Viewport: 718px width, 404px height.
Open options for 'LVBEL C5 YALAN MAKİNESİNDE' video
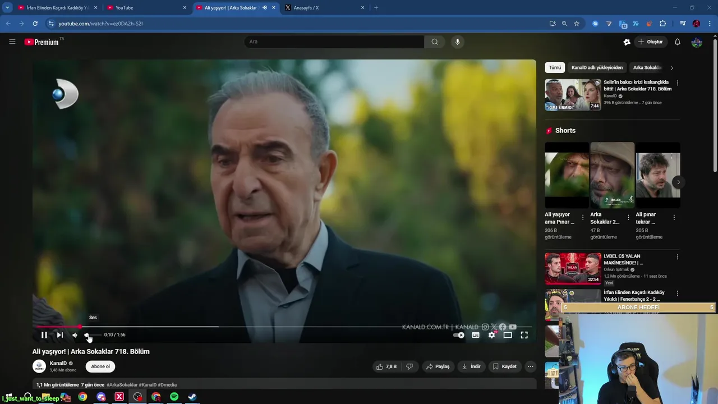point(677,257)
